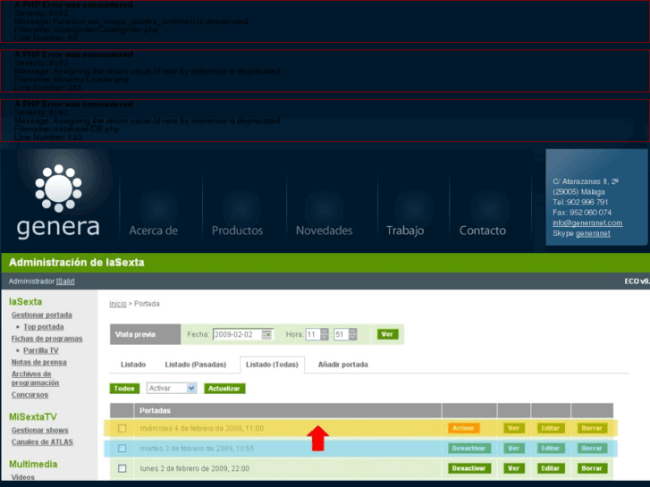
Task: Open the calendar picker beside Fecha
Action: point(266,334)
